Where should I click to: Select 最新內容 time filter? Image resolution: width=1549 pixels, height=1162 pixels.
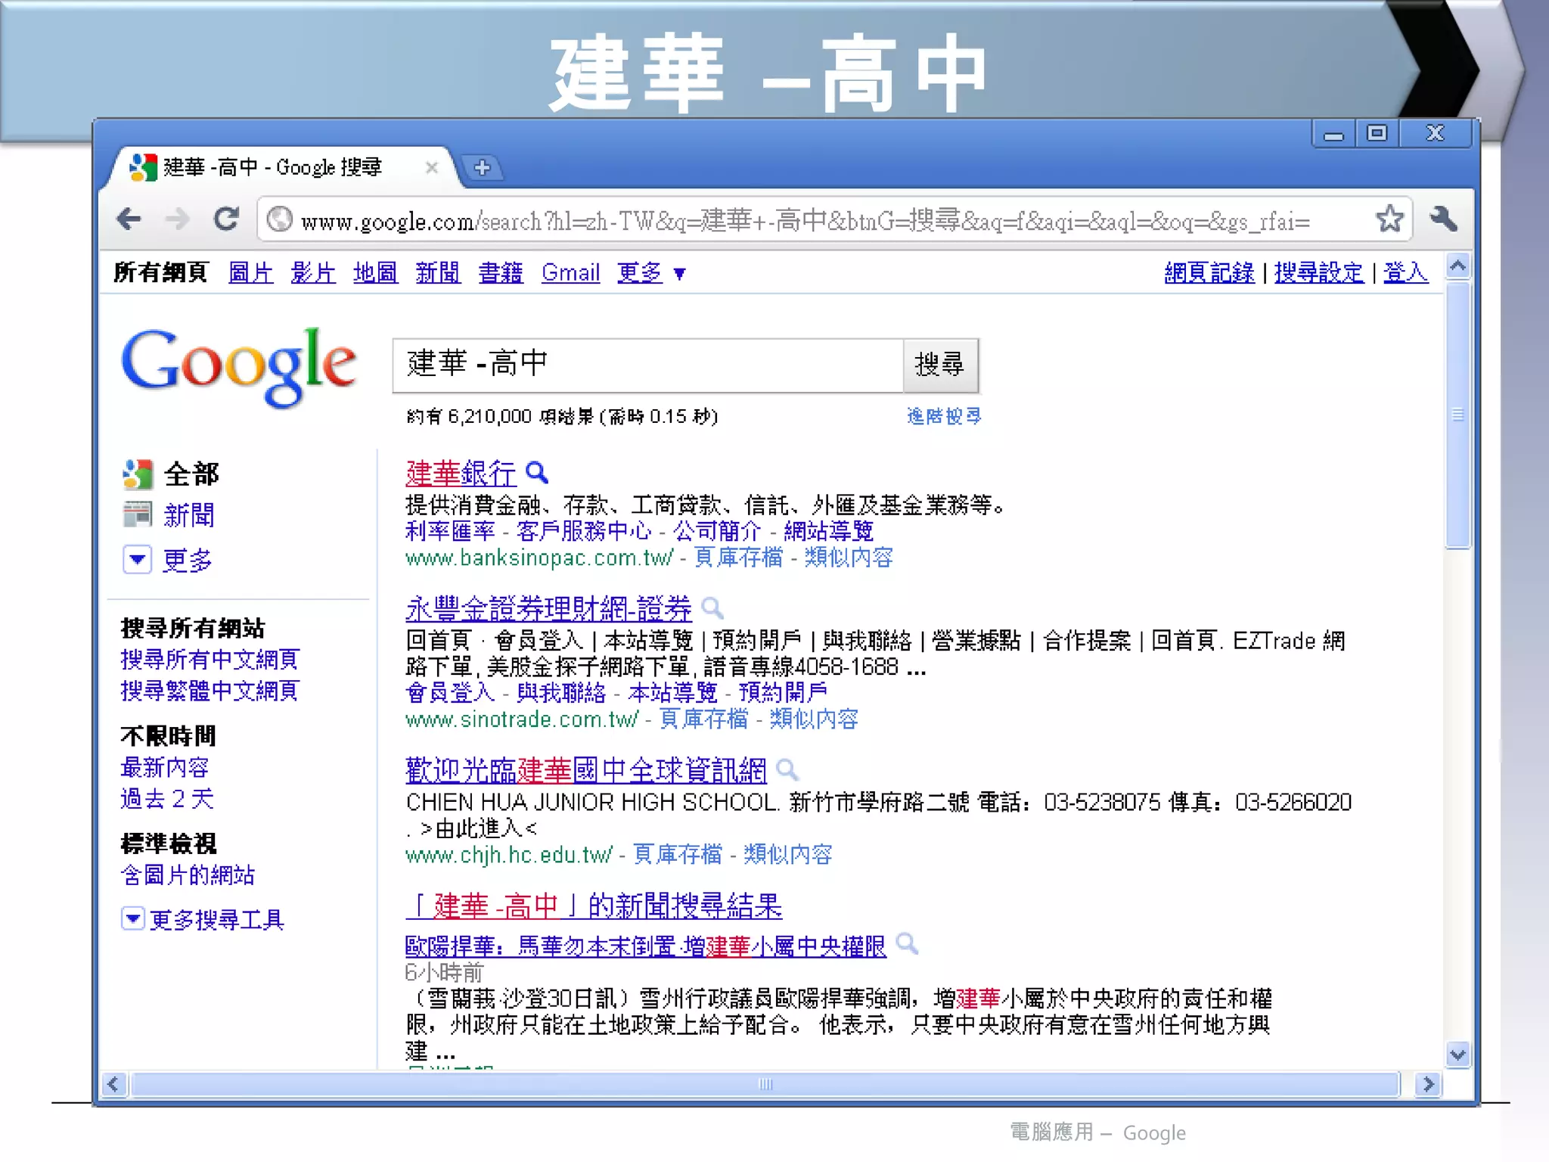point(165,767)
